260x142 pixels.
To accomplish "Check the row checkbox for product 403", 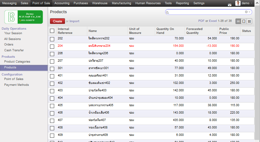I will pyautogui.click(x=52, y=91).
